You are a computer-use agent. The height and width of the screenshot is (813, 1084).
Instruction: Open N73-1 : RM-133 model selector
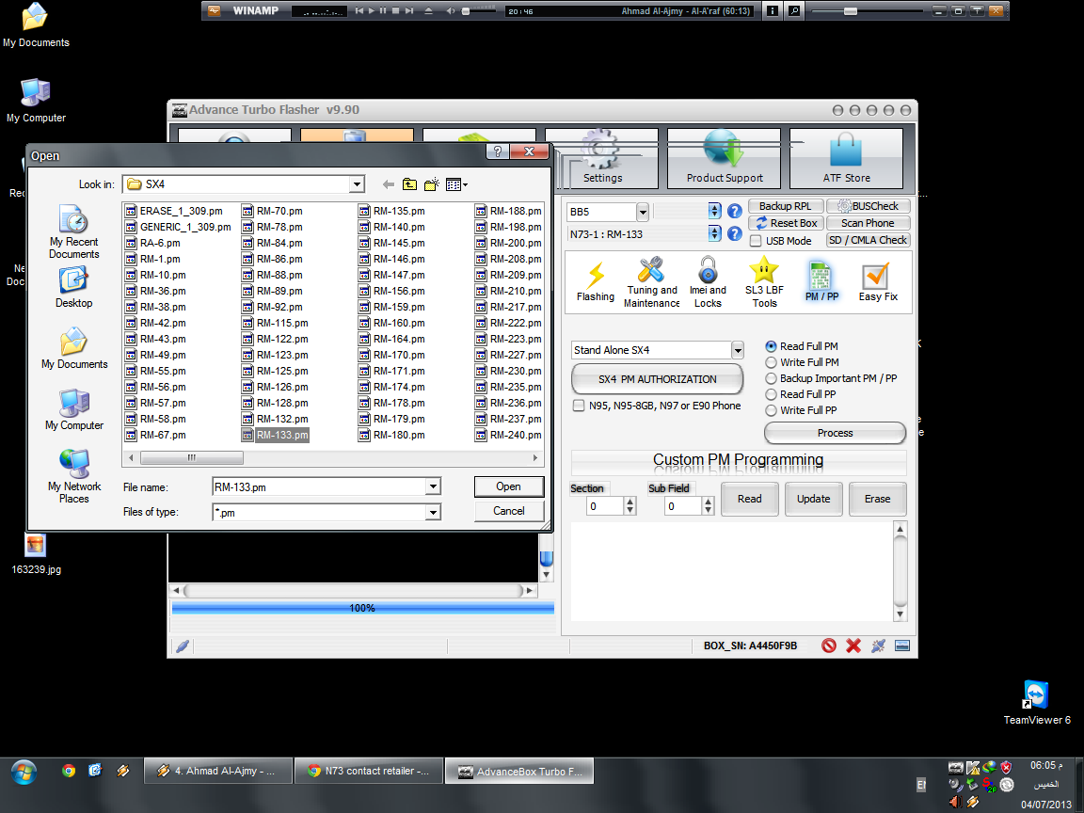tap(715, 233)
